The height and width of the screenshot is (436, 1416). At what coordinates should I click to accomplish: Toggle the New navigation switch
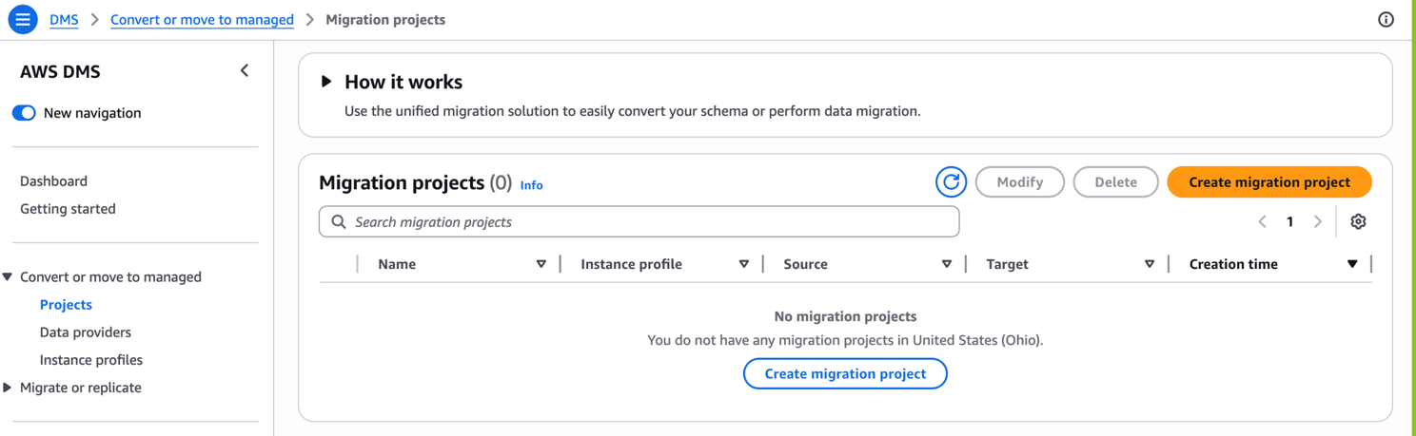coord(24,113)
